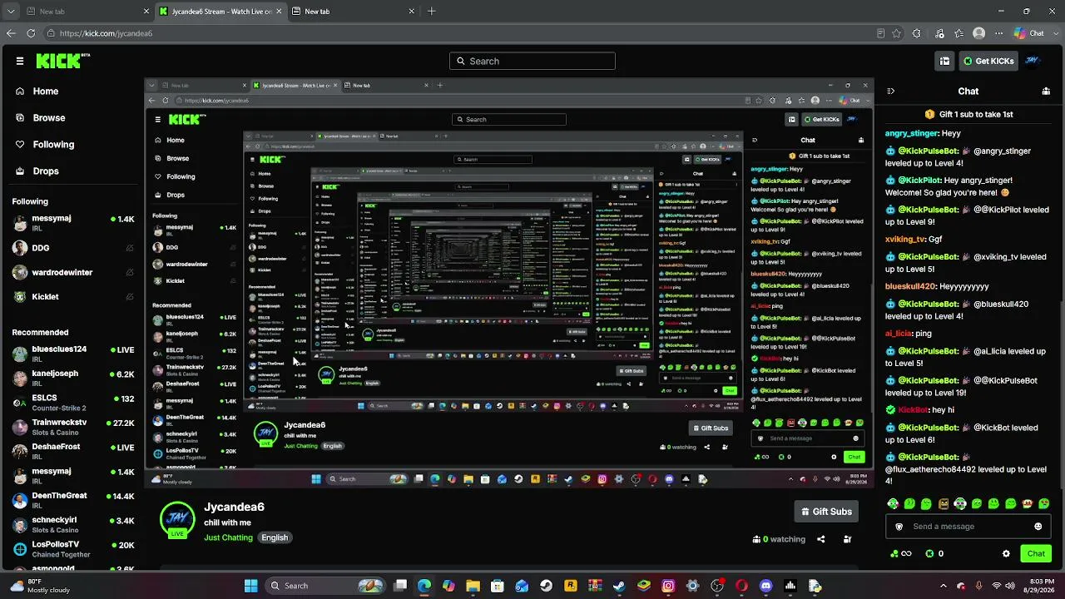Switch to the first New tab
The width and height of the screenshot is (1065, 599).
(87, 12)
